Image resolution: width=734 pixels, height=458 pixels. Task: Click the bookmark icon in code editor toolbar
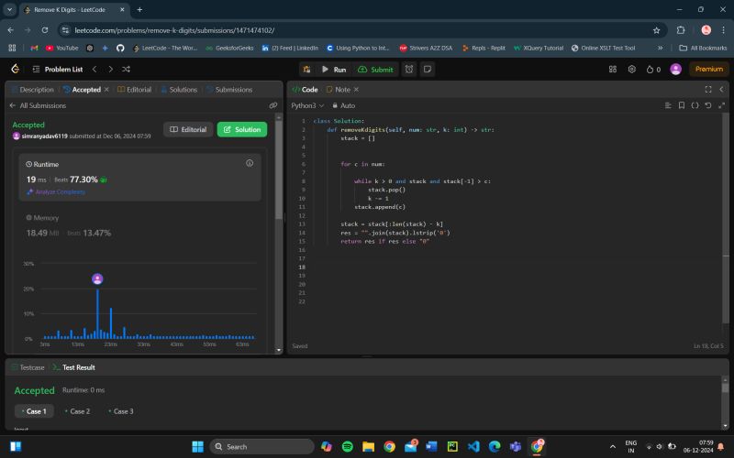coord(682,105)
